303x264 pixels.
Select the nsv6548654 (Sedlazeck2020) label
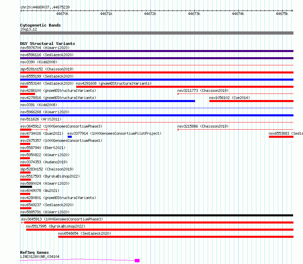pyautogui.click(x=84, y=233)
